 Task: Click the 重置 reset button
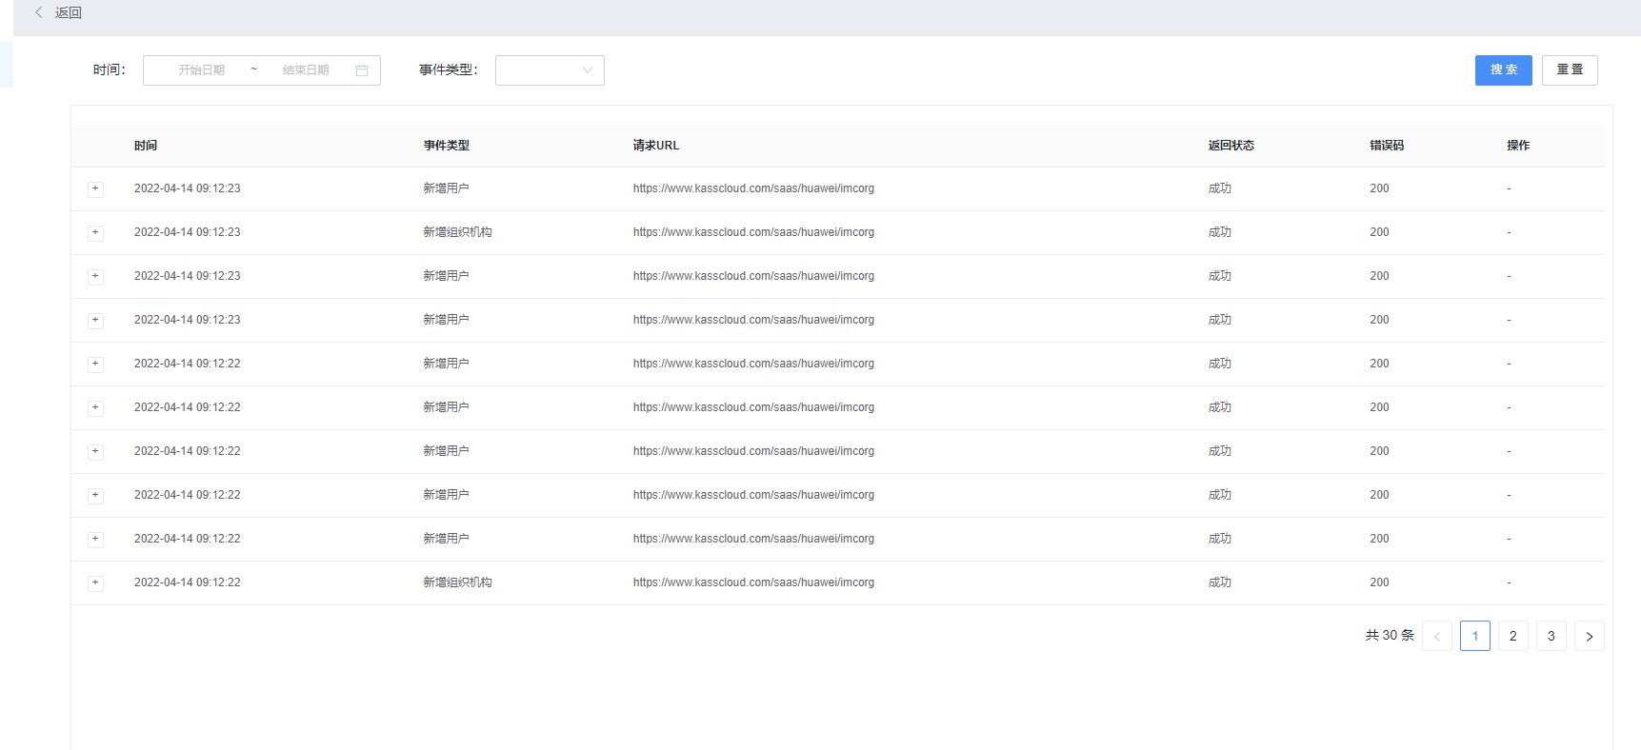point(1570,70)
